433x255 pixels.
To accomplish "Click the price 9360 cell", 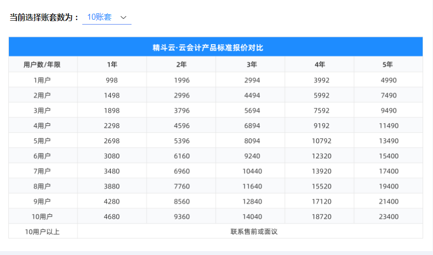I will coord(181,216).
